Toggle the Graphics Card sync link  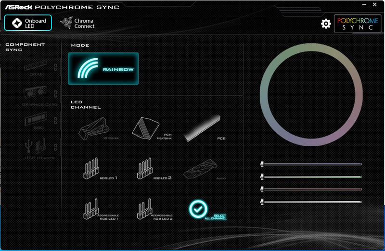click(56, 94)
